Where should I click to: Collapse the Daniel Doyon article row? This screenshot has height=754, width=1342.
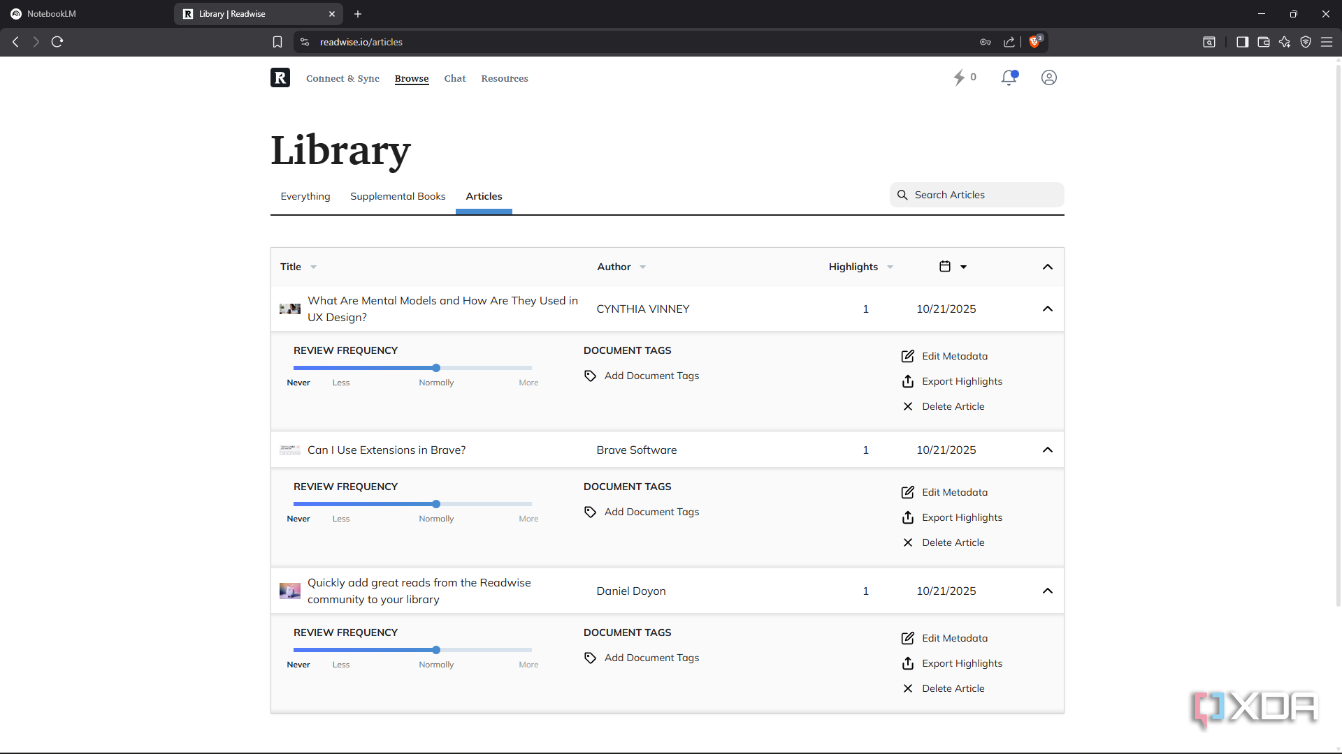[1048, 591]
